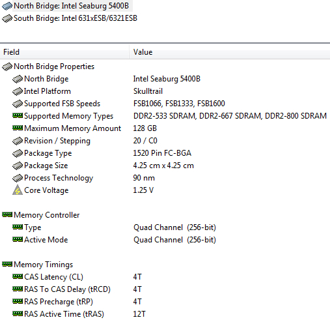Select the RAS Active Time (tRAS) field
This screenshot has width=330, height=320.
click(x=64, y=314)
